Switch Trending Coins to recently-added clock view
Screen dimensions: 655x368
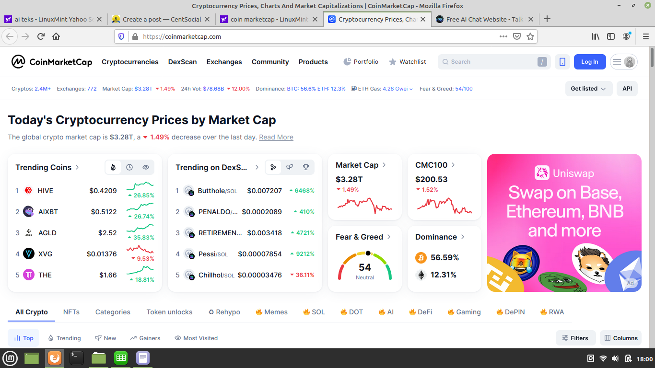tap(129, 167)
